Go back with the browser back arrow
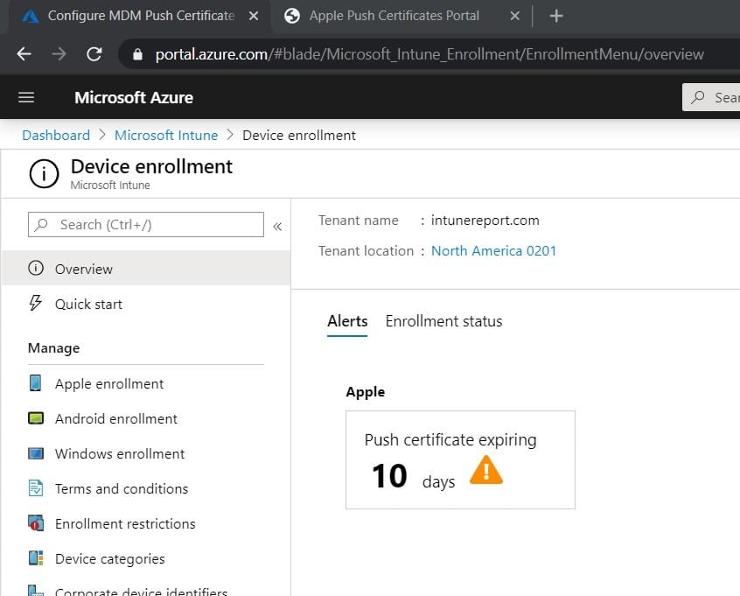Image resolution: width=740 pixels, height=596 pixels. pos(24,54)
